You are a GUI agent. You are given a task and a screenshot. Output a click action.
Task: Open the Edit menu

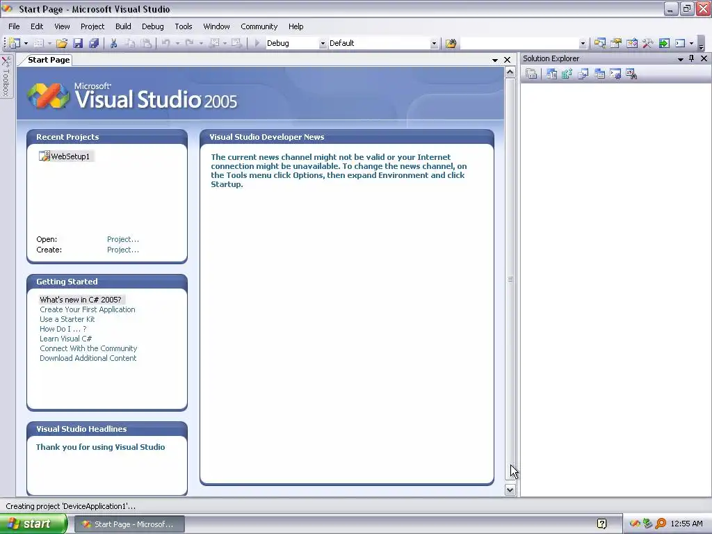click(x=37, y=26)
